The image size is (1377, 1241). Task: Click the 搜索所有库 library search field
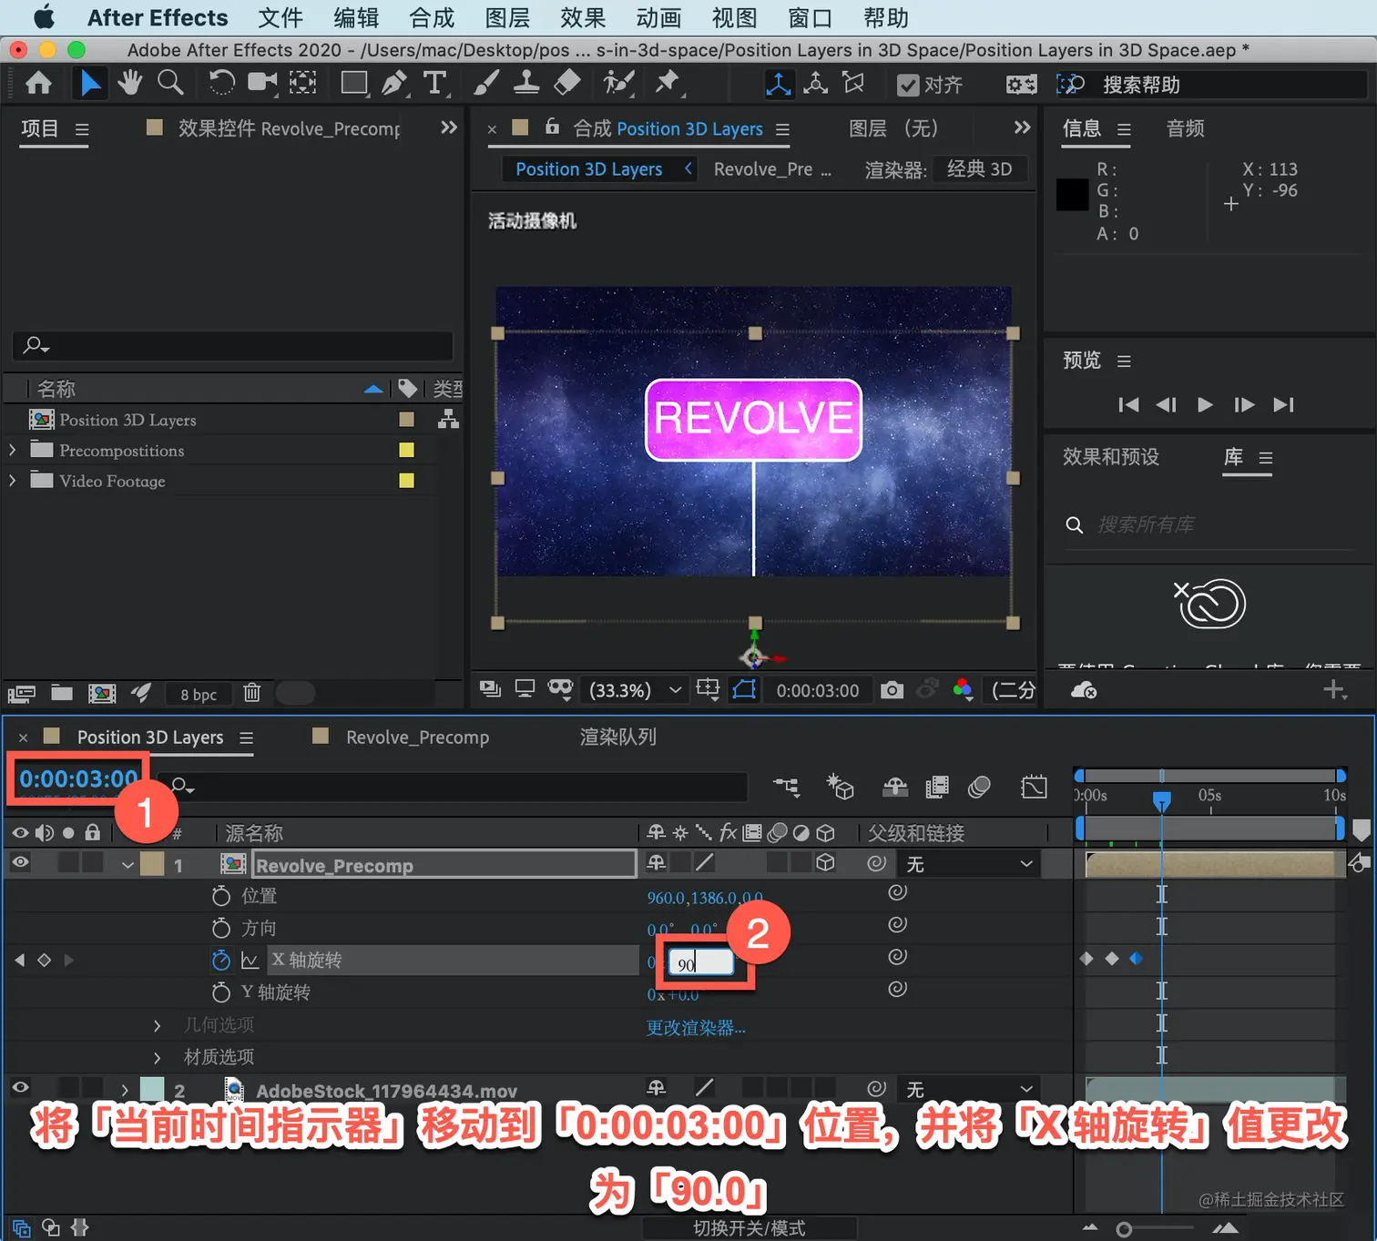(1209, 525)
